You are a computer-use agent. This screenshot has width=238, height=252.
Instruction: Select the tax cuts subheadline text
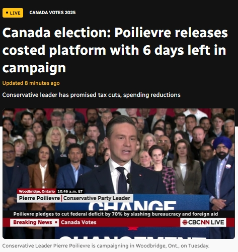point(92,95)
